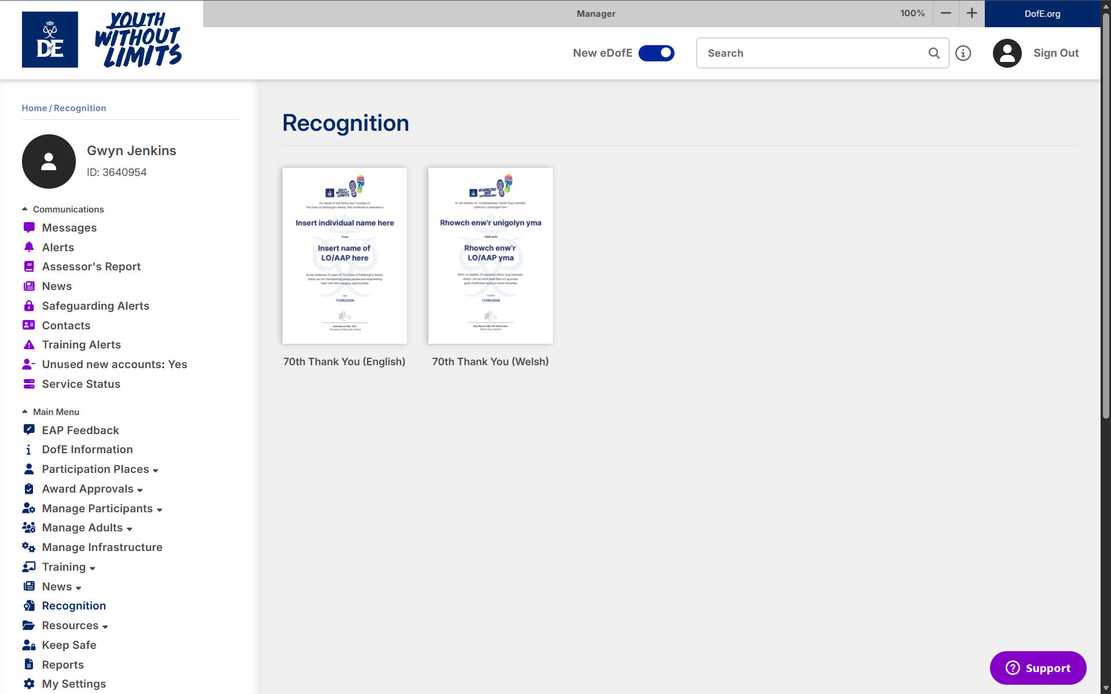Open the purple Support button
The width and height of the screenshot is (1111, 694).
[x=1037, y=668]
